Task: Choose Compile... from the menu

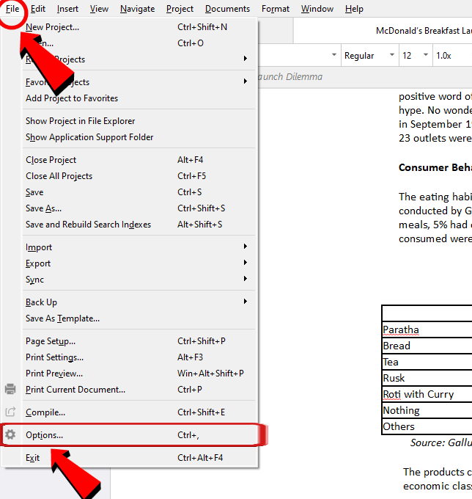Action: [139, 412]
